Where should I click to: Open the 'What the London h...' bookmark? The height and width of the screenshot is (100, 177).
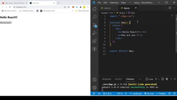[9, 11]
